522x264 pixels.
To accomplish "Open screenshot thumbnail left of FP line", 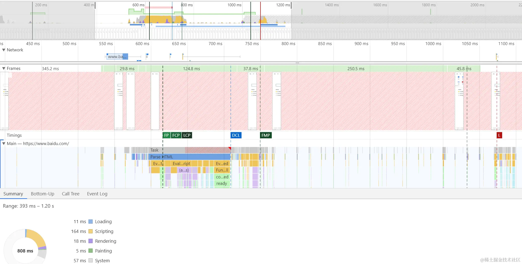I will tap(155, 101).
